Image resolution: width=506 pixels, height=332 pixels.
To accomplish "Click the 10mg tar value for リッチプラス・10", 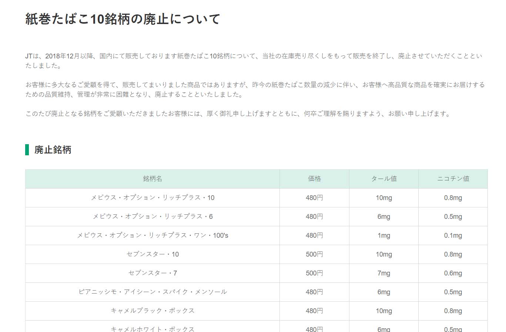I will pos(384,198).
